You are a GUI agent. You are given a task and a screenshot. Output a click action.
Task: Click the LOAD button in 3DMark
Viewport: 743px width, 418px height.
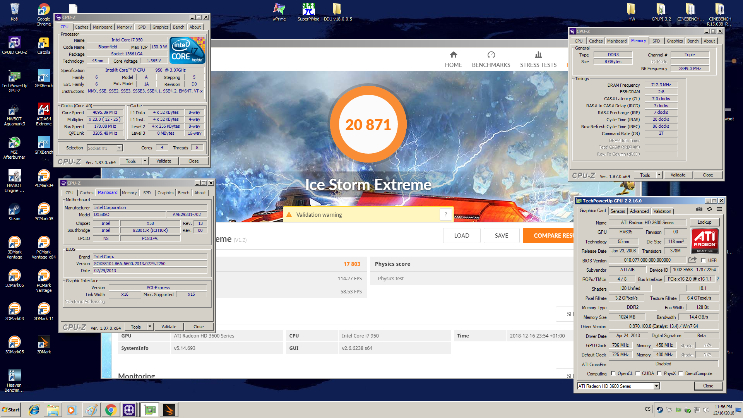(462, 235)
